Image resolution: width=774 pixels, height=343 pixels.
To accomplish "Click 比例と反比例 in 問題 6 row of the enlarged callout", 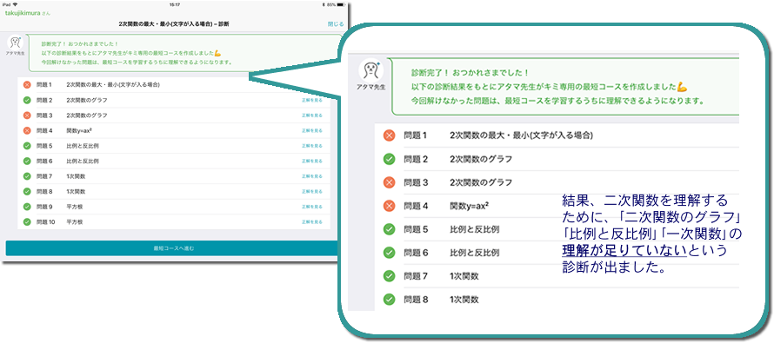I will (475, 253).
